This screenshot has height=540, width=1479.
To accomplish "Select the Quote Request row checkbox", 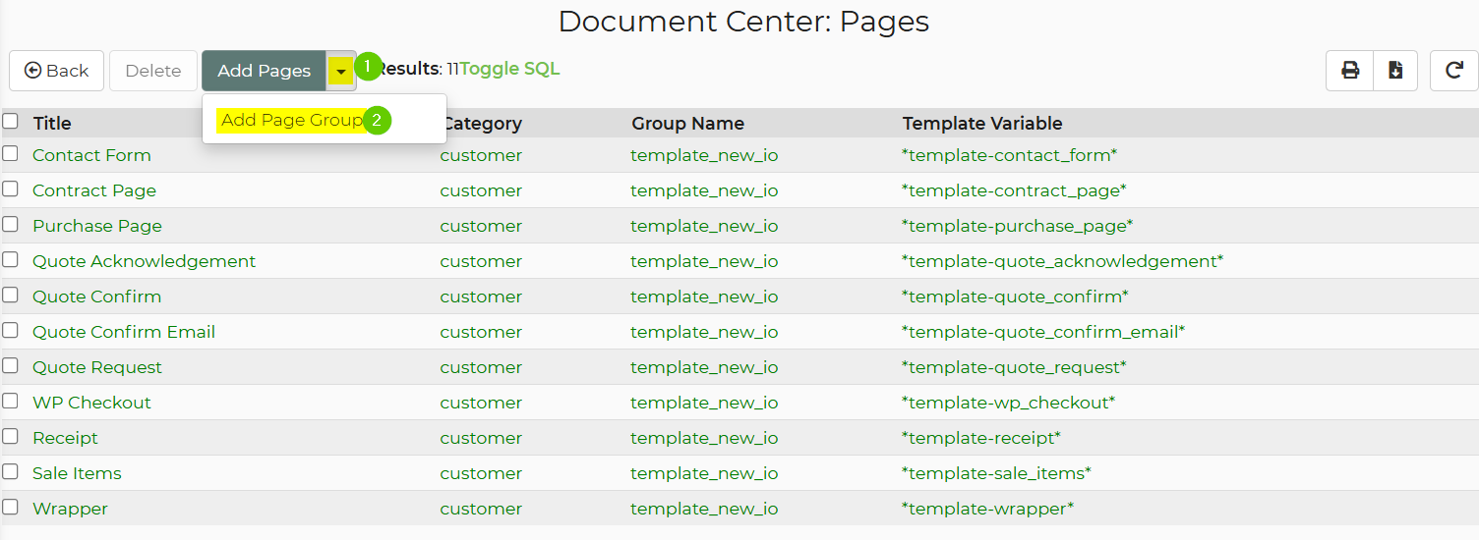I will (x=10, y=365).
